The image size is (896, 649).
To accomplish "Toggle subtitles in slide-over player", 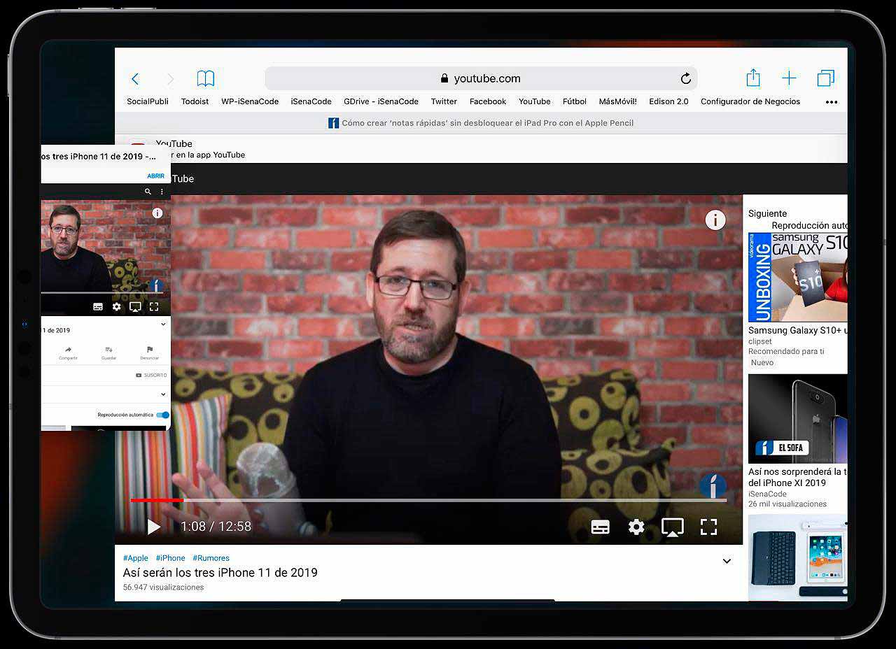I will click(98, 307).
